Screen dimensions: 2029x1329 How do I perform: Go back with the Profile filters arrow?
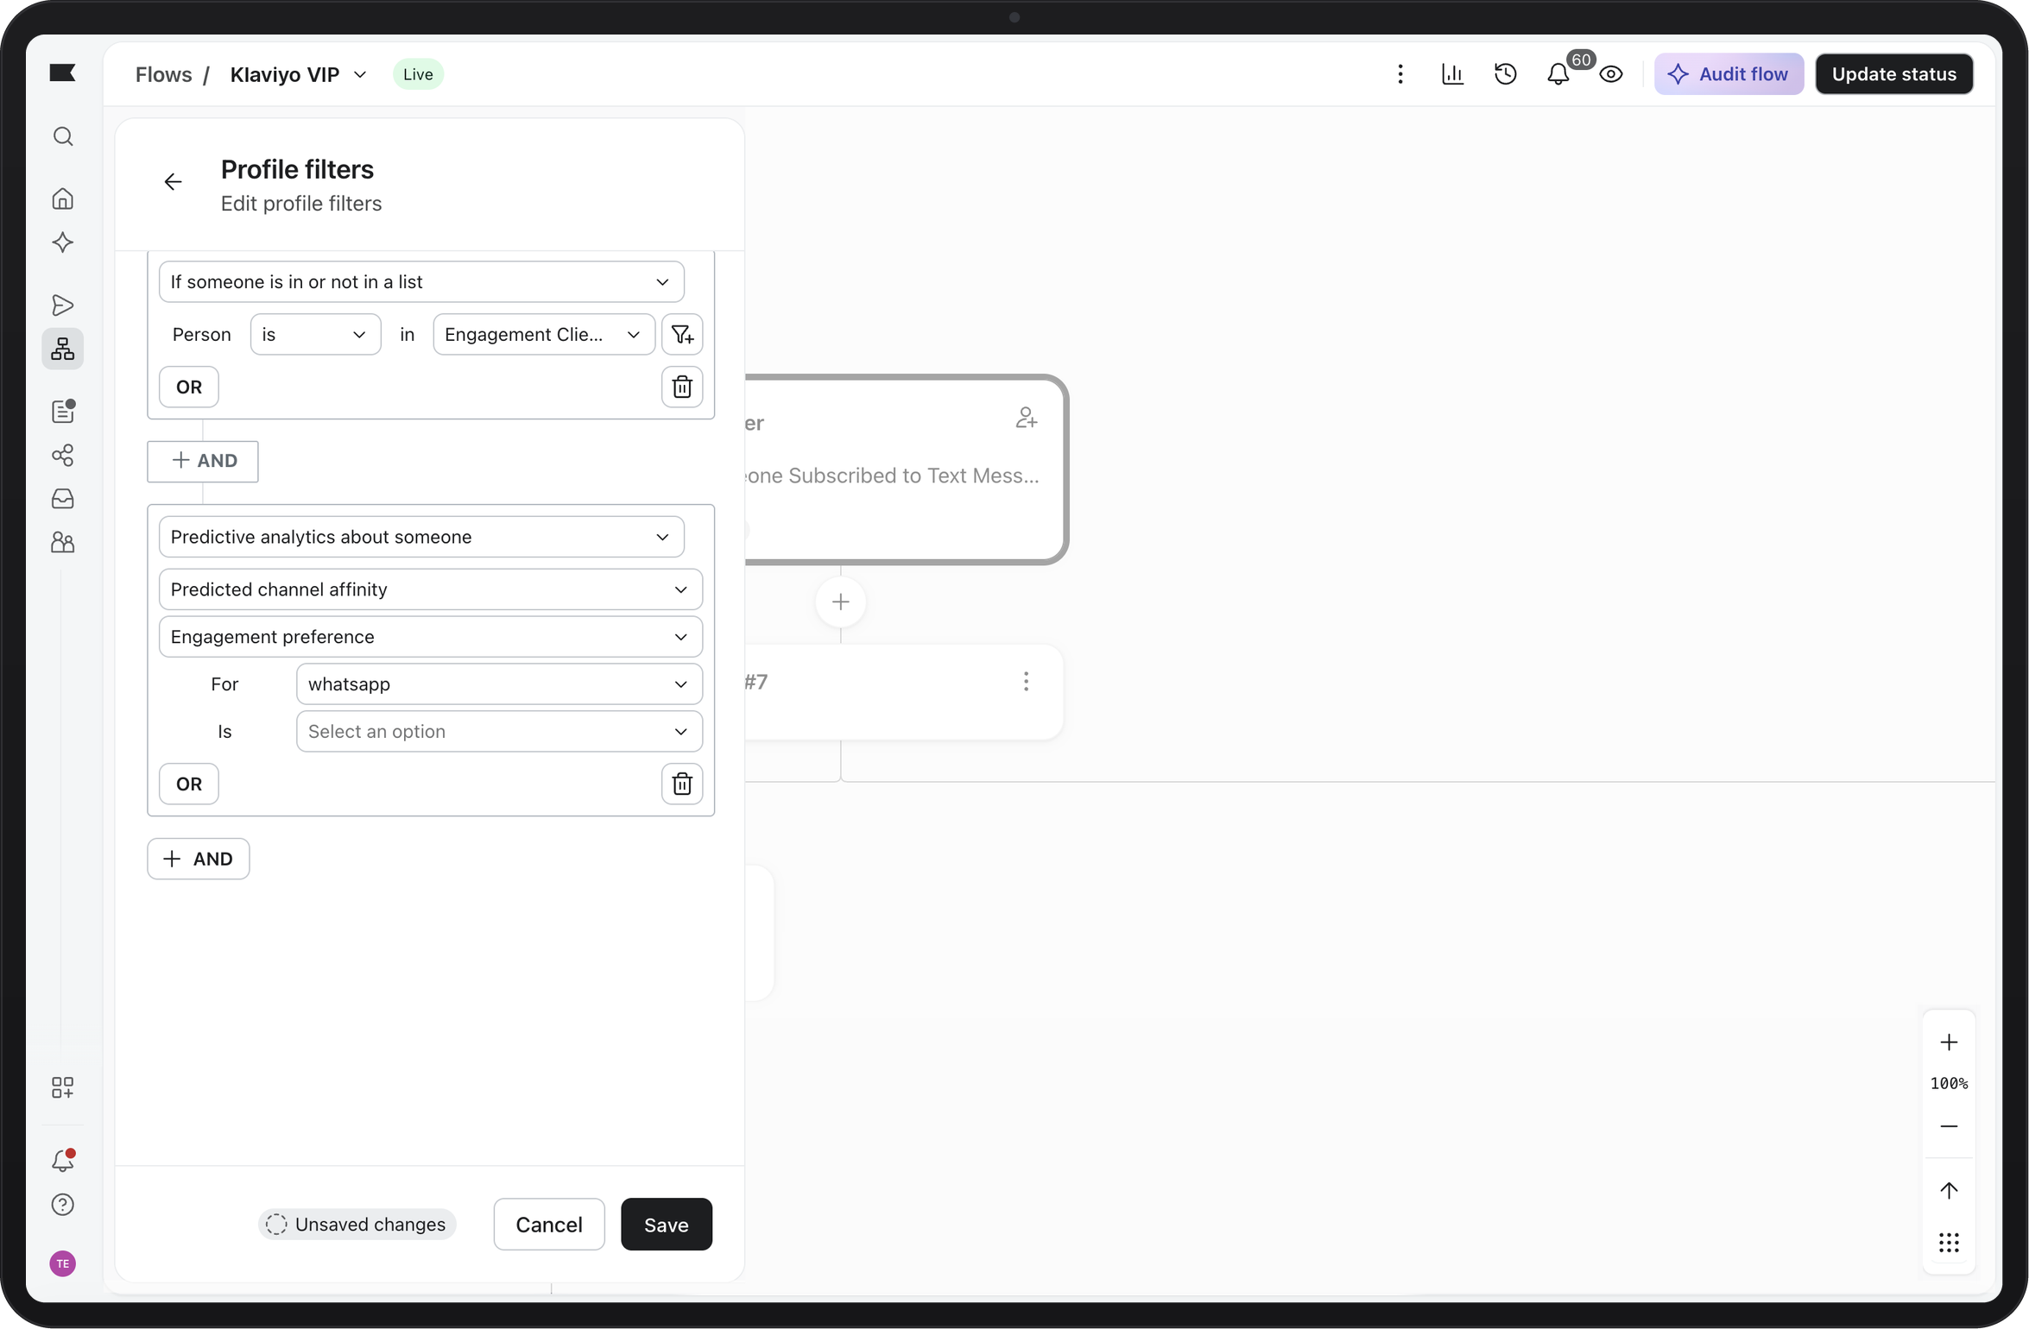(174, 182)
